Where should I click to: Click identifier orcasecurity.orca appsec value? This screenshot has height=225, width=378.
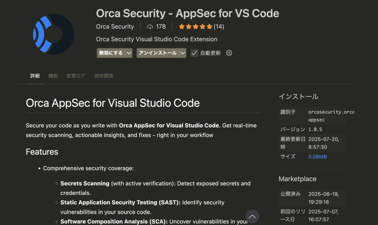(x=331, y=116)
